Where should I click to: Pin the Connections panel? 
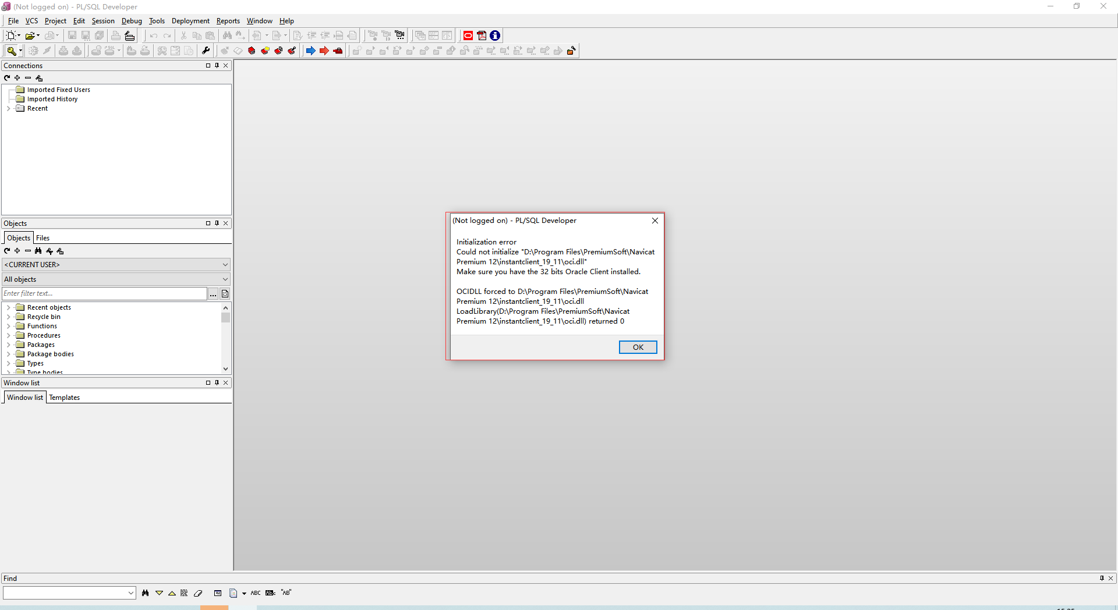(x=217, y=66)
